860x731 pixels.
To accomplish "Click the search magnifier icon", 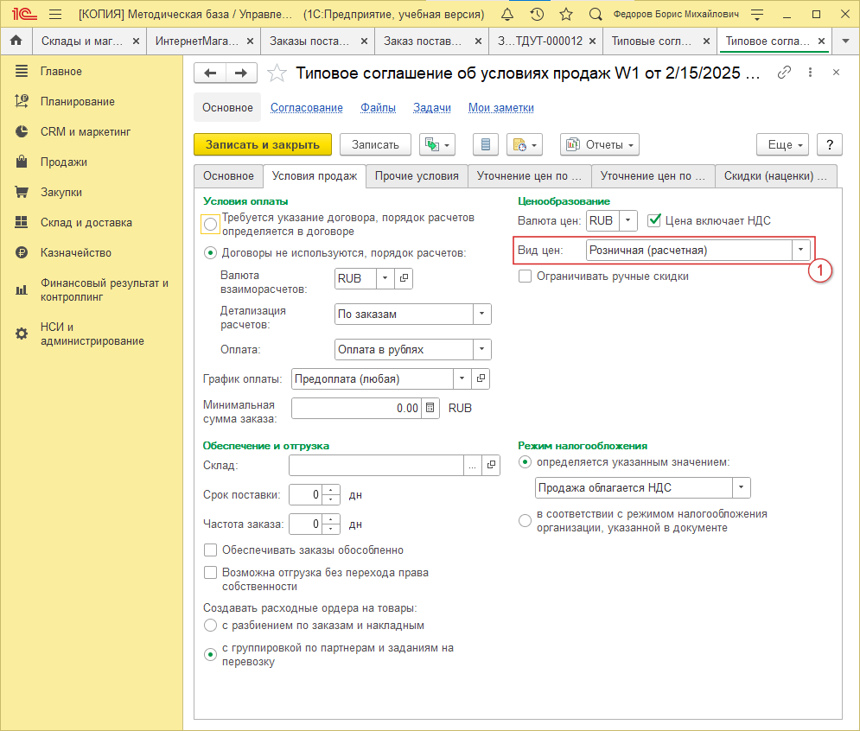I will [596, 15].
